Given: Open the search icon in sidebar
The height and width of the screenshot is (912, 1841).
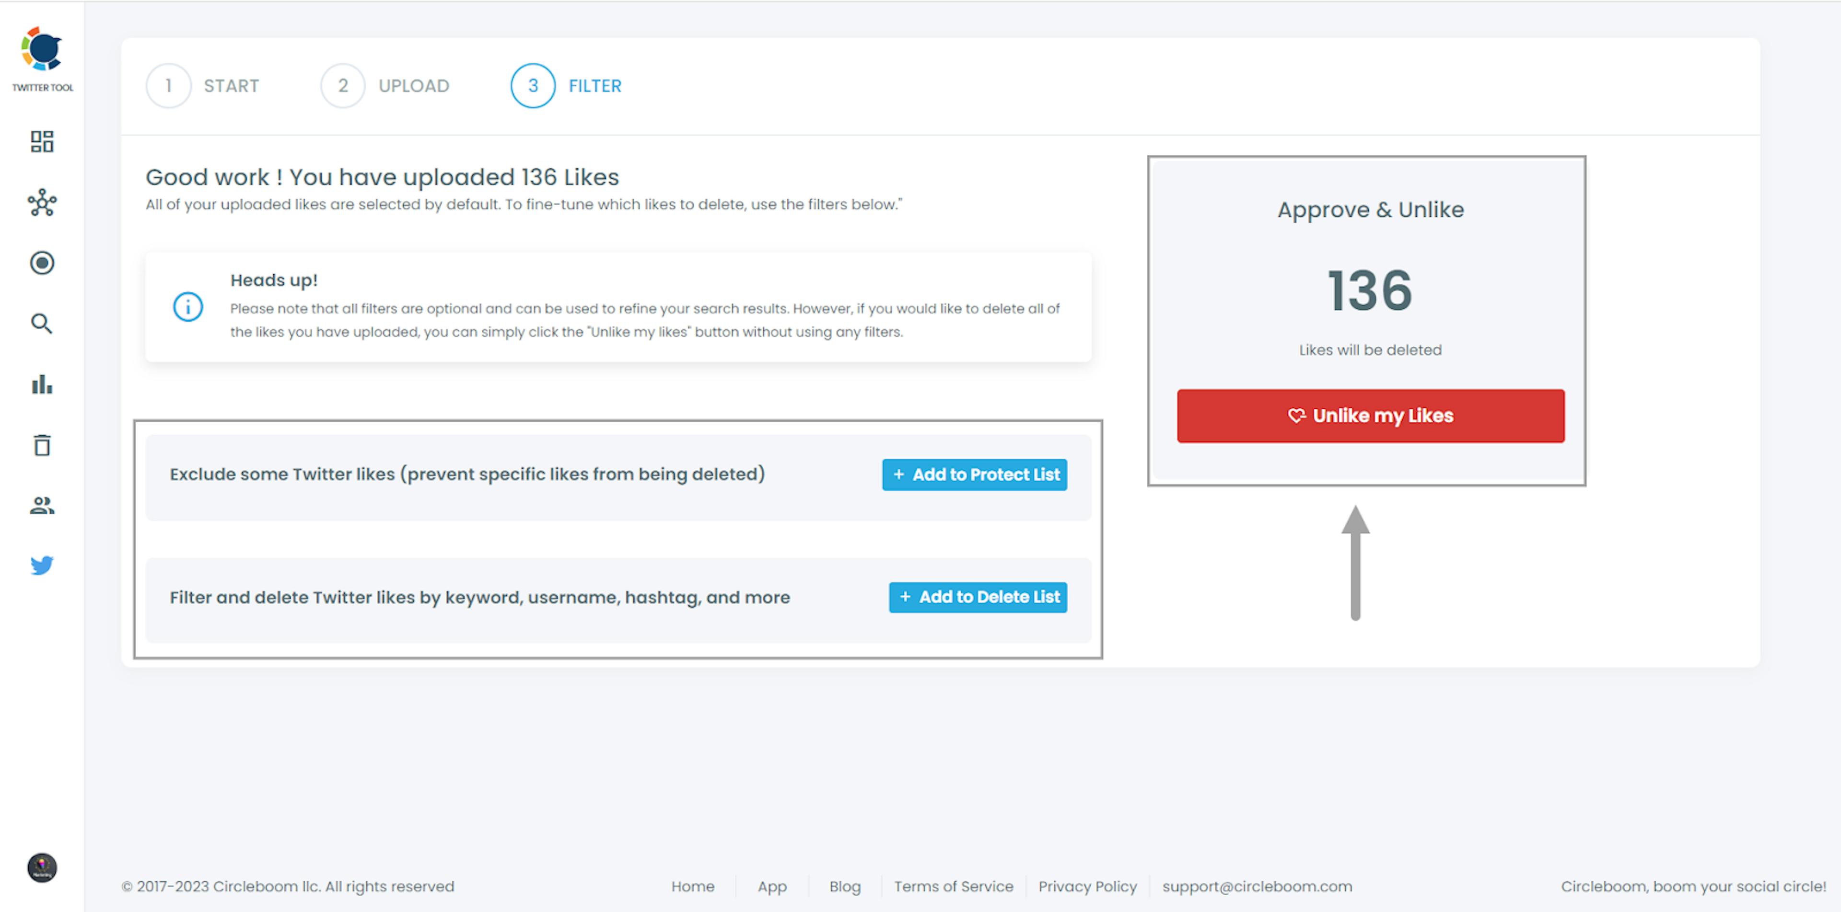Looking at the screenshot, I should pyautogui.click(x=42, y=323).
